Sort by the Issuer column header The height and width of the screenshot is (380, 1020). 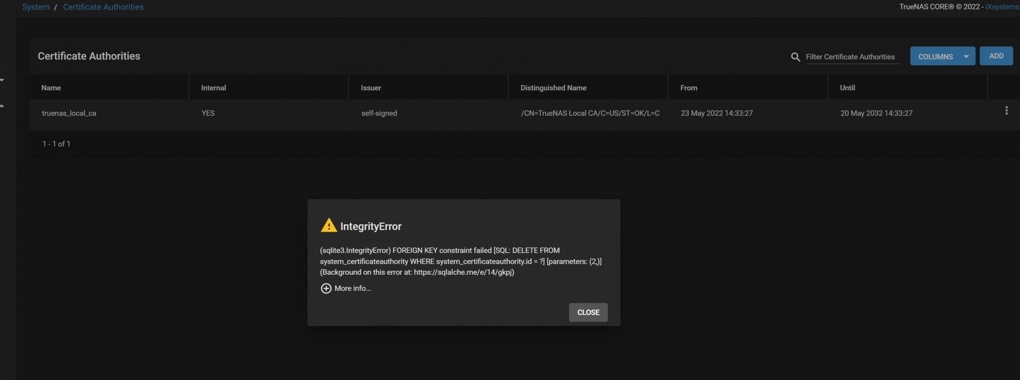point(371,88)
